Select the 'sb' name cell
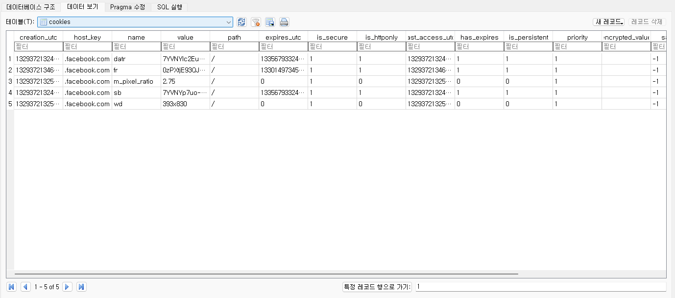Screen dimensions: 675x298 click(x=136, y=92)
